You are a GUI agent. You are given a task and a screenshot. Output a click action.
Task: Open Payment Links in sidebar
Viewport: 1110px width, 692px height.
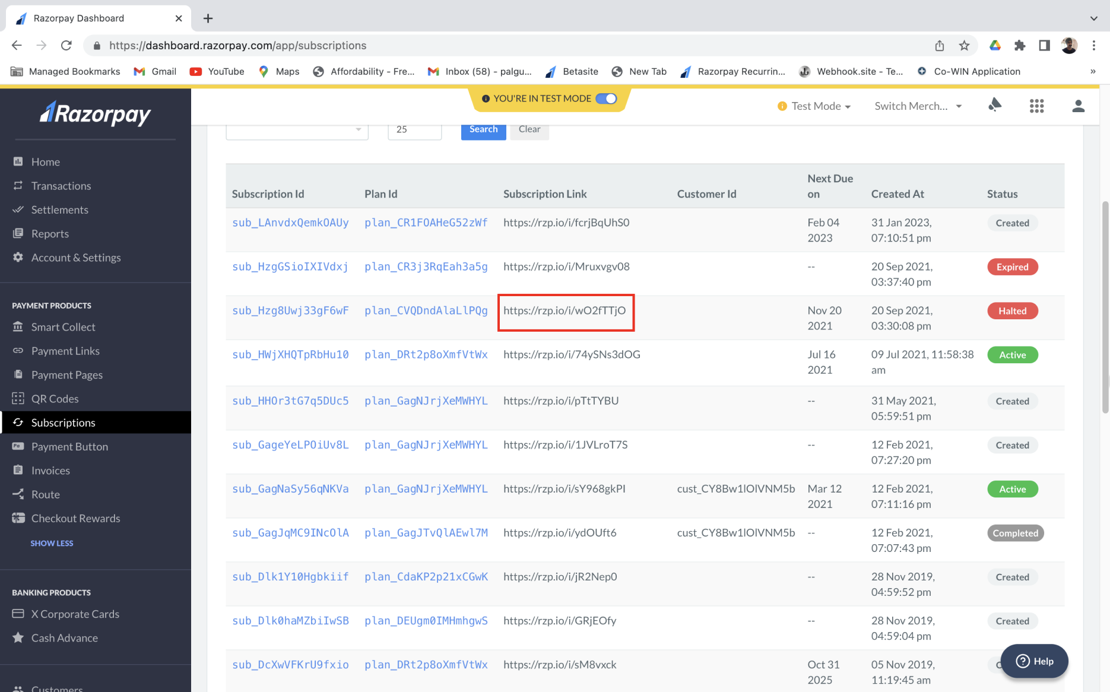(x=65, y=351)
